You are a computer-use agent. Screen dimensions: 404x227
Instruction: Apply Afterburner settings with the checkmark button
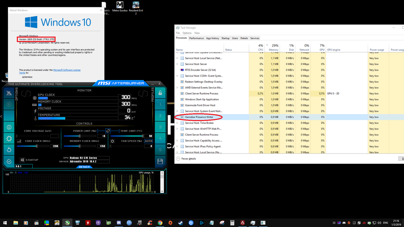click(x=9, y=161)
